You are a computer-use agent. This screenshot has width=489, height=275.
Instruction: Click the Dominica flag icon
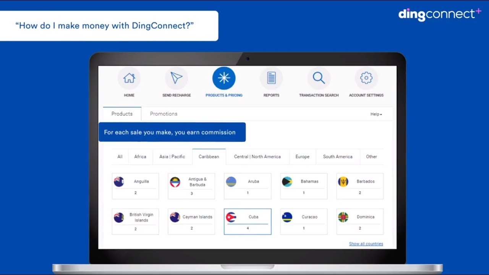(343, 217)
